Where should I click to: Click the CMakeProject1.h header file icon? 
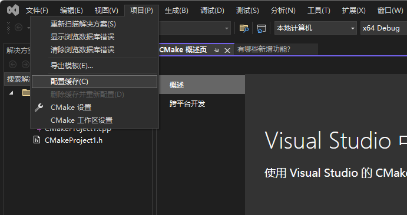(37, 140)
